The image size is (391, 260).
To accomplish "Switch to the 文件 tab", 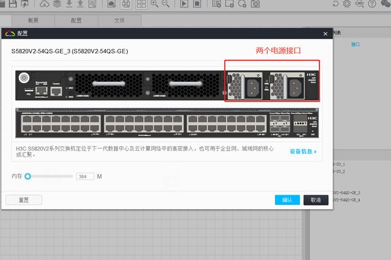I will (120, 20).
